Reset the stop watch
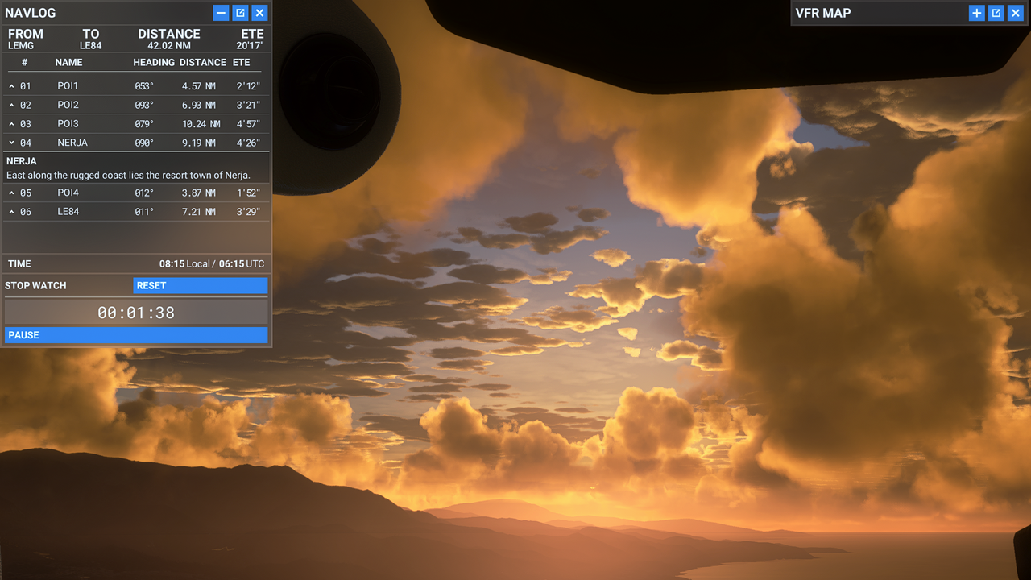Image resolution: width=1031 pixels, height=580 pixels. click(200, 285)
